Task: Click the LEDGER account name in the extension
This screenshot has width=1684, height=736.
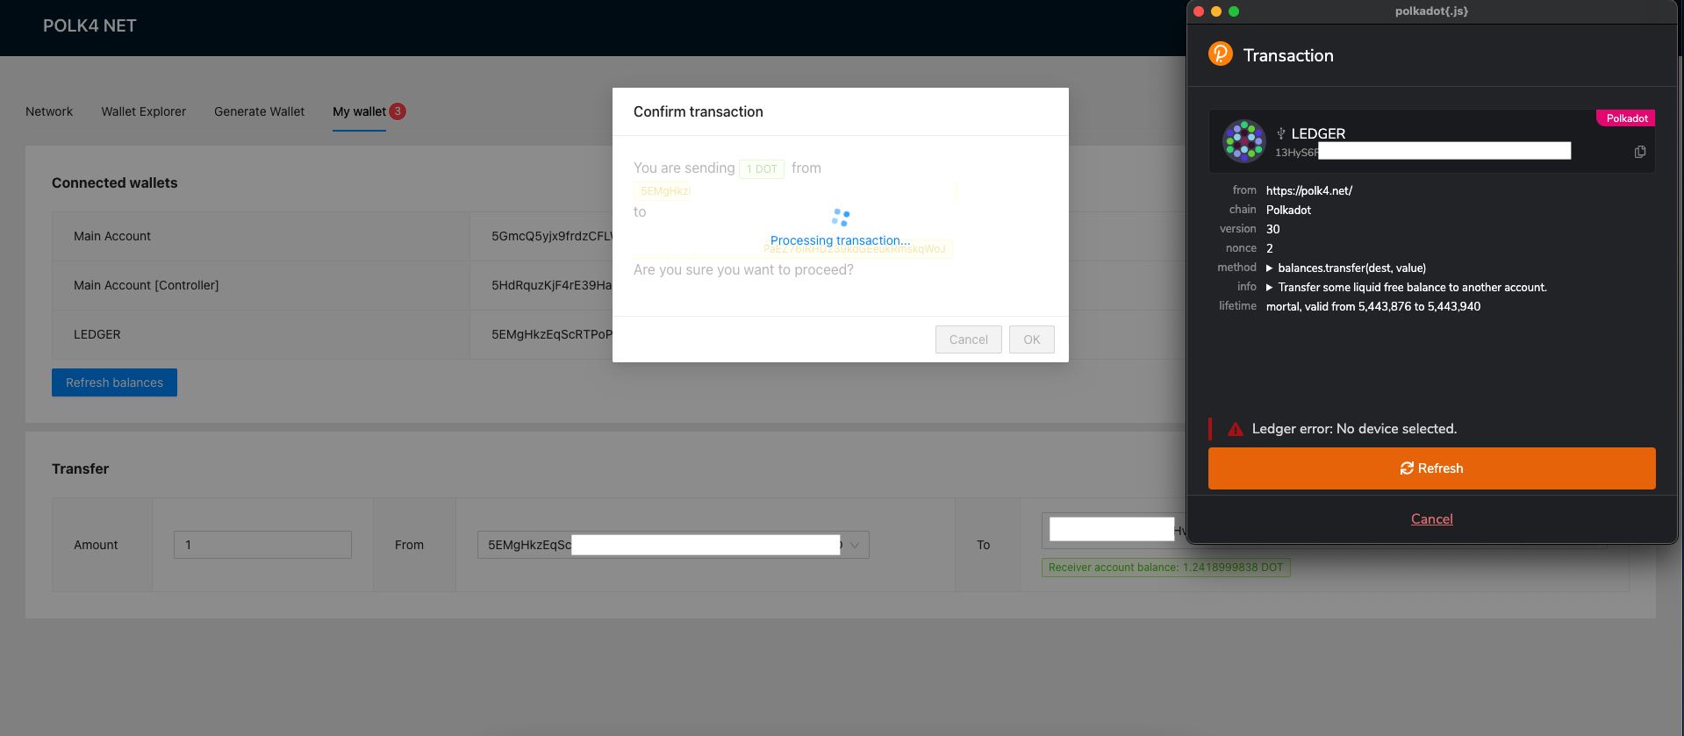Action: [x=1318, y=133]
